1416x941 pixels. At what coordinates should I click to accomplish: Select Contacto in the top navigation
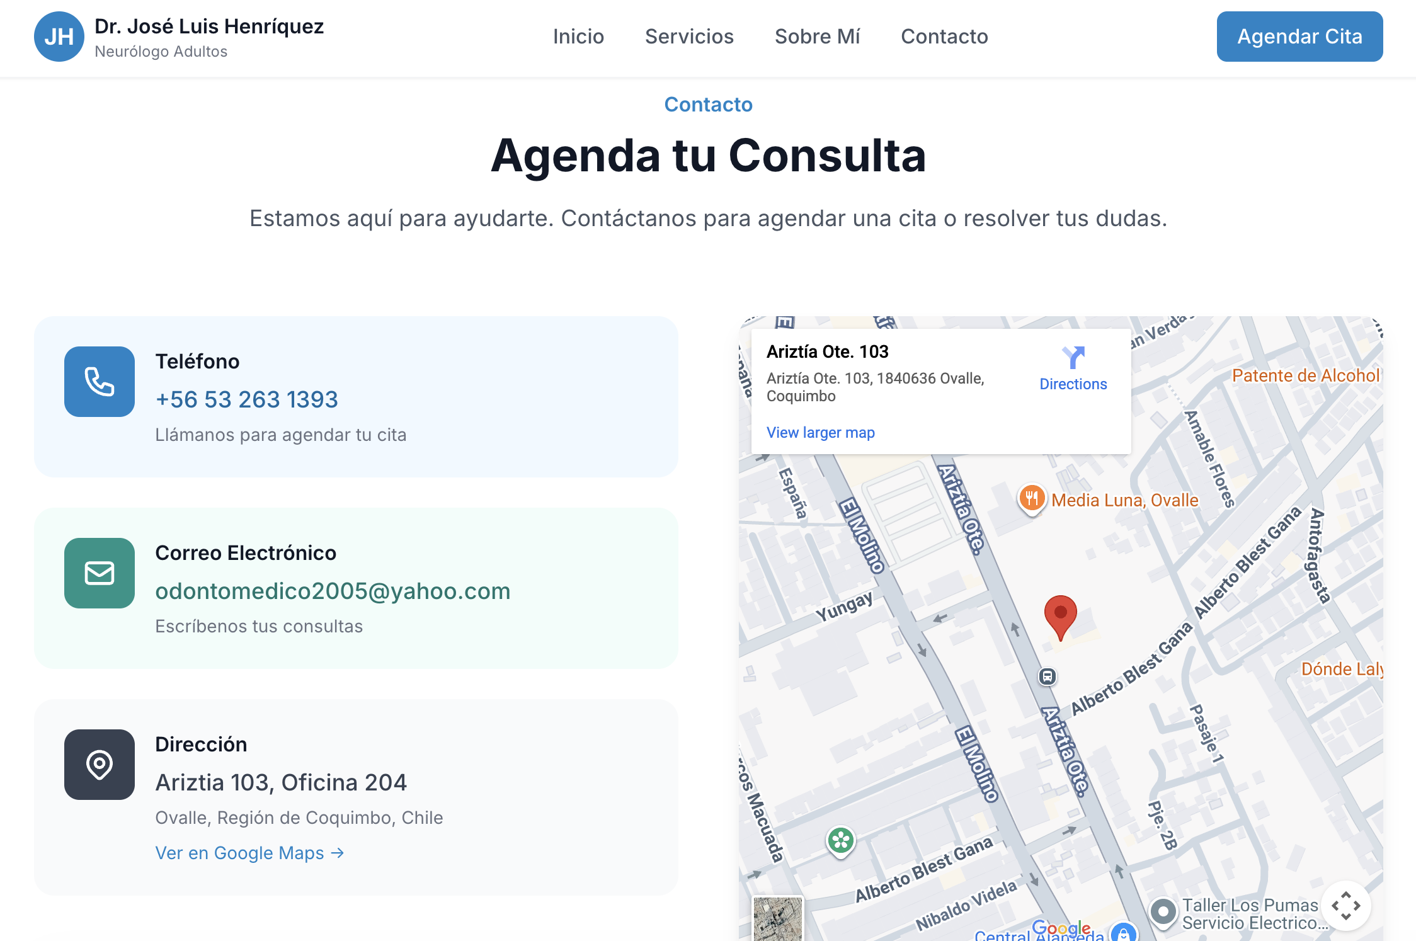[x=944, y=37]
